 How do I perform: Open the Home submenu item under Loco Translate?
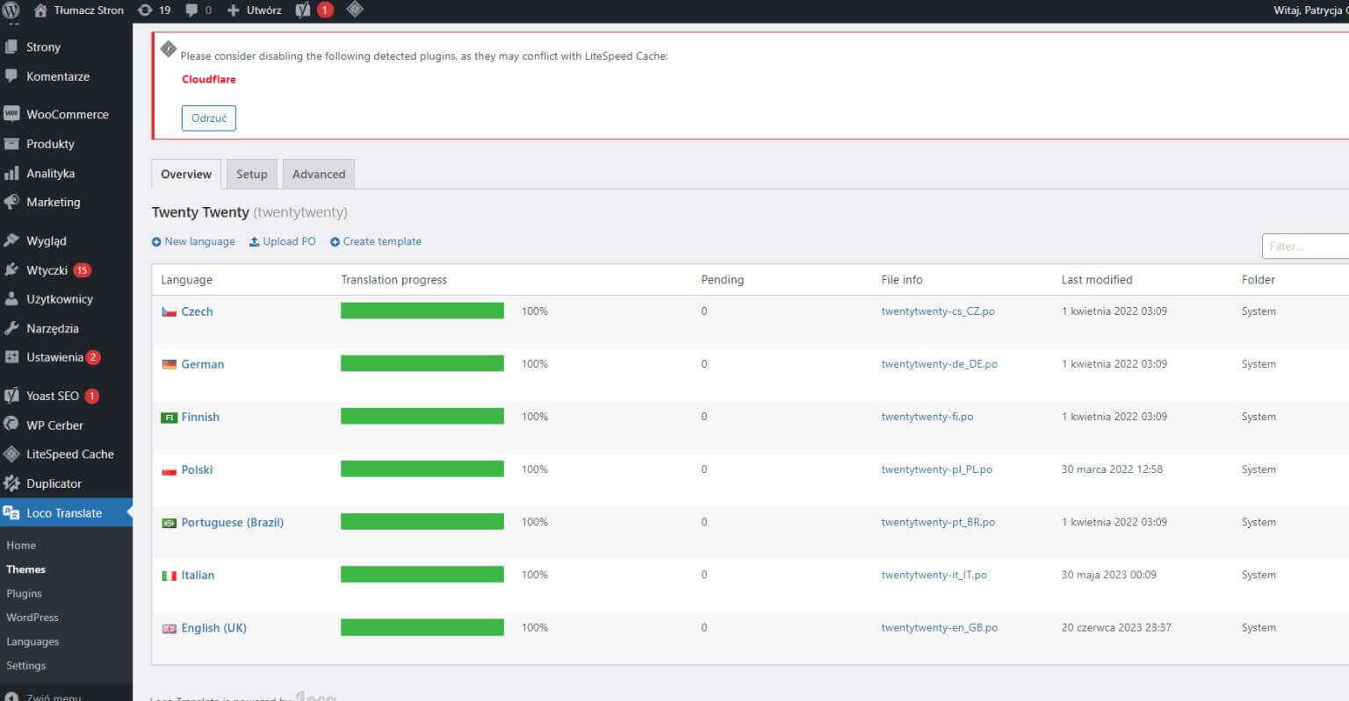click(x=21, y=545)
